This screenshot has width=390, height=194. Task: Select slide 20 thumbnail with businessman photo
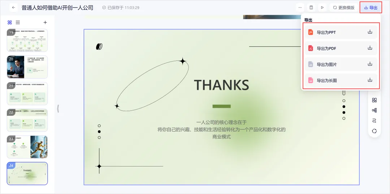click(x=27, y=67)
